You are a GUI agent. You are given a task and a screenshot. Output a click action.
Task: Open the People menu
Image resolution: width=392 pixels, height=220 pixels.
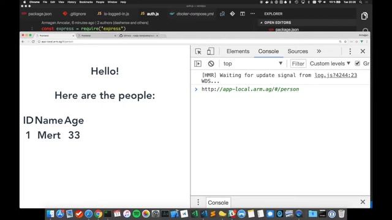100,2
